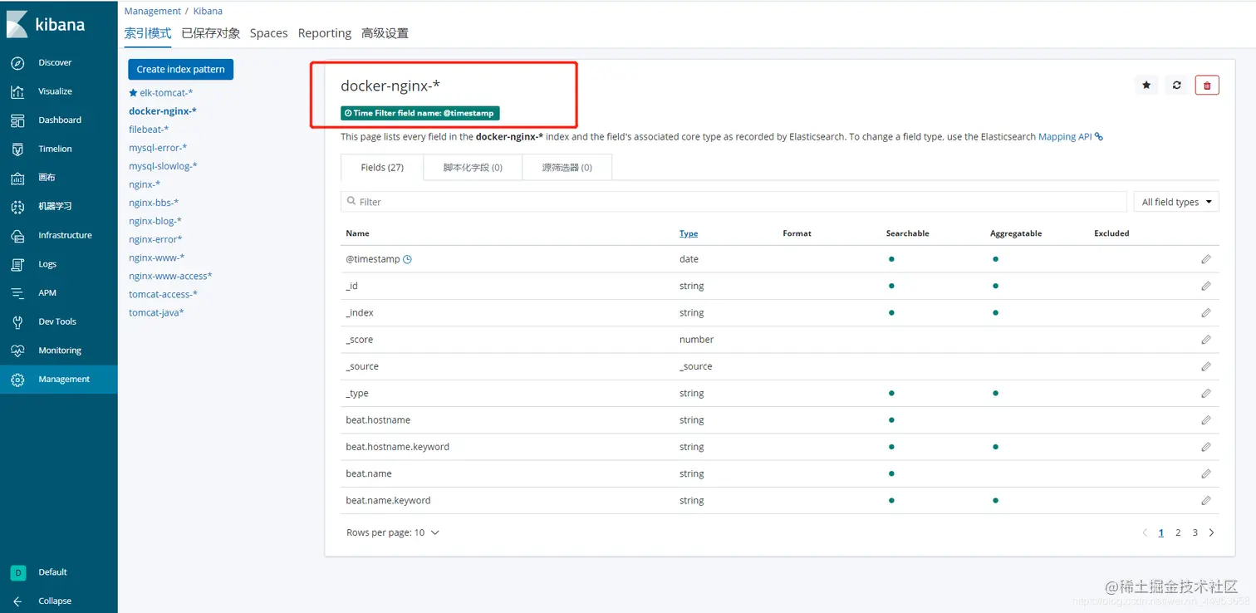Image resolution: width=1256 pixels, height=613 pixels.
Task: Select the nginx-www-* index pattern
Action: 157,257
